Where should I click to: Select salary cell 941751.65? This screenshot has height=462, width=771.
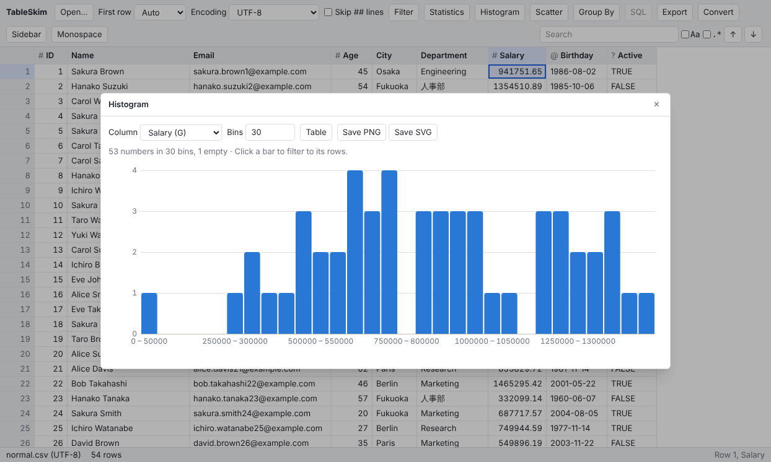pyautogui.click(x=518, y=72)
